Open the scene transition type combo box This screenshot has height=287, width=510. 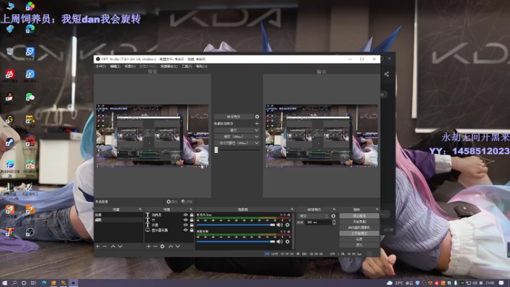coord(314,216)
